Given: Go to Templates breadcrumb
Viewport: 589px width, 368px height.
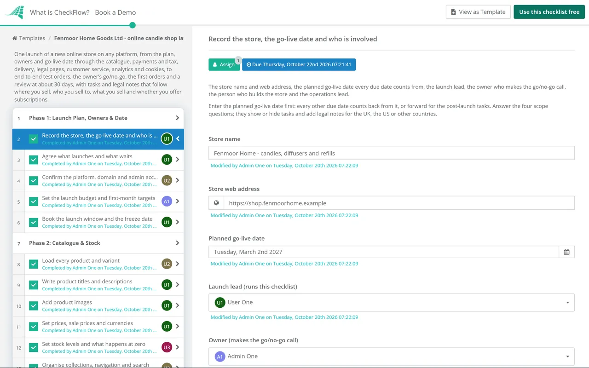Looking at the screenshot, I should pos(32,38).
